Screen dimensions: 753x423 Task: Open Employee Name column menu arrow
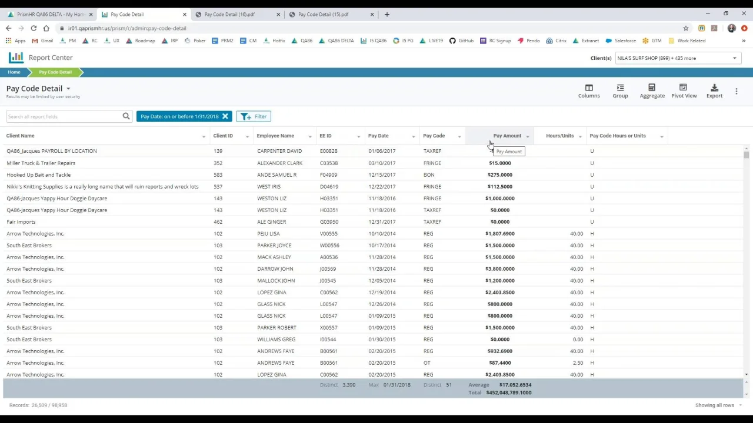tap(310, 136)
